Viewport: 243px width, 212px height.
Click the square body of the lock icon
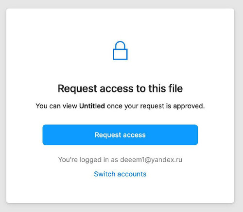[120, 54]
